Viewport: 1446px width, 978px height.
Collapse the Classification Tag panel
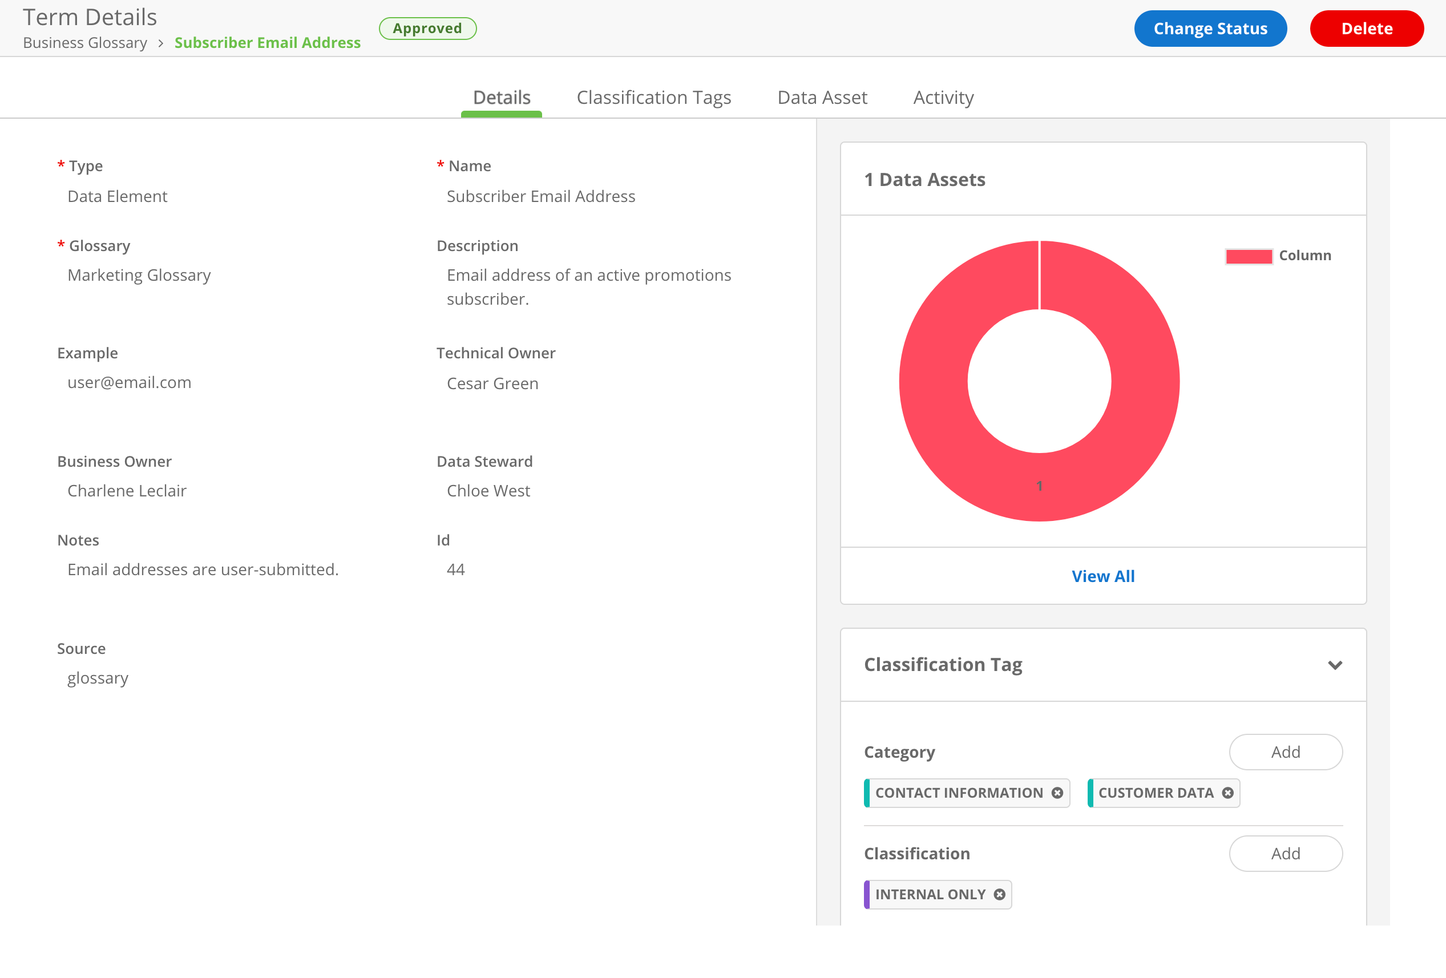pyautogui.click(x=1335, y=665)
